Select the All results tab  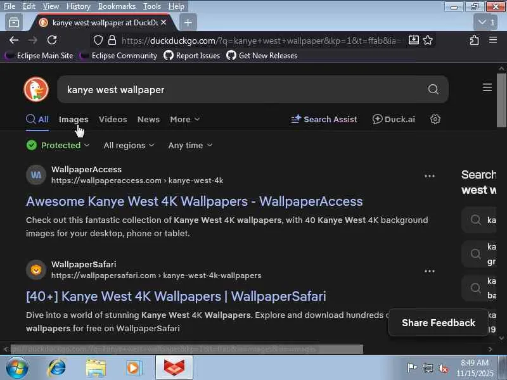pyautogui.click(x=37, y=119)
